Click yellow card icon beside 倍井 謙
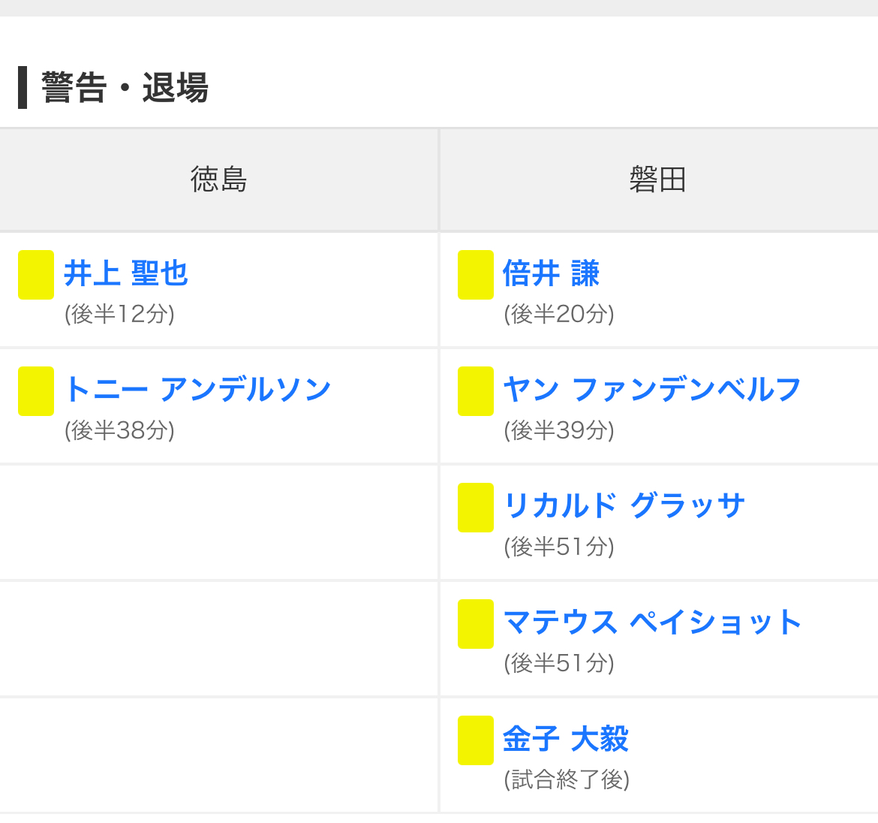The height and width of the screenshot is (823, 878). click(x=476, y=275)
